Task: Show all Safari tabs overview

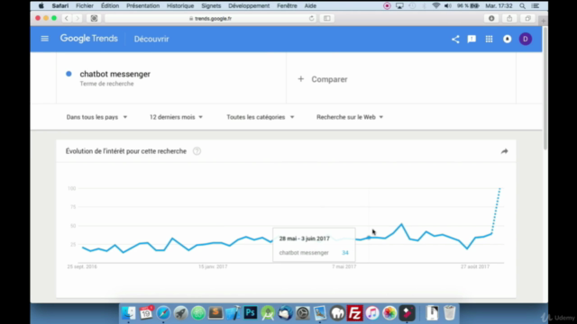Action: pyautogui.click(x=527, y=18)
